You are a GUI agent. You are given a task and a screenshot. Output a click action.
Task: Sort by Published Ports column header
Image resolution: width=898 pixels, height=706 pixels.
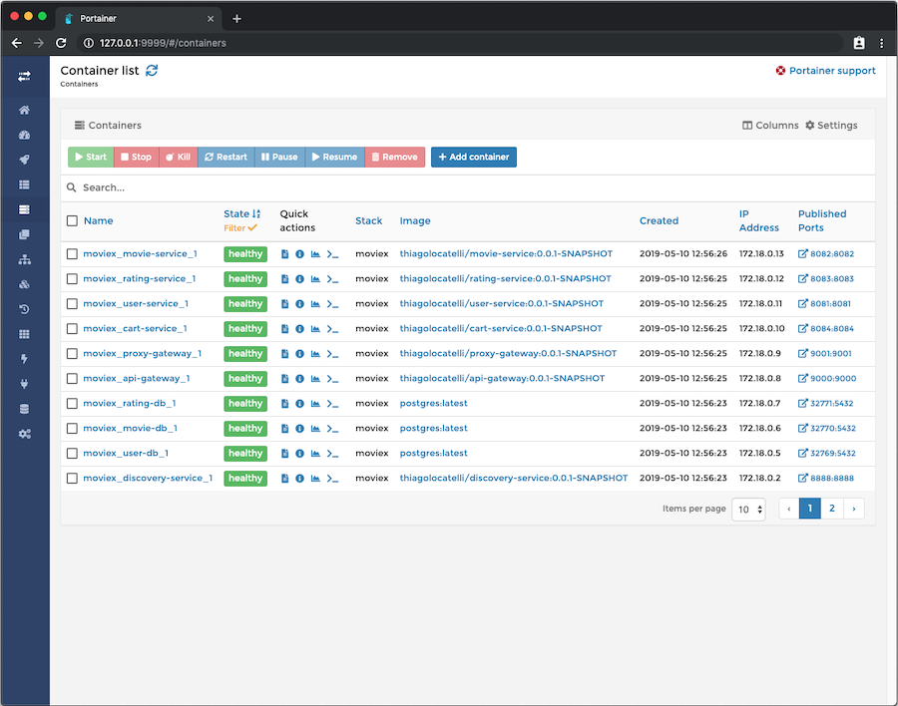822,221
